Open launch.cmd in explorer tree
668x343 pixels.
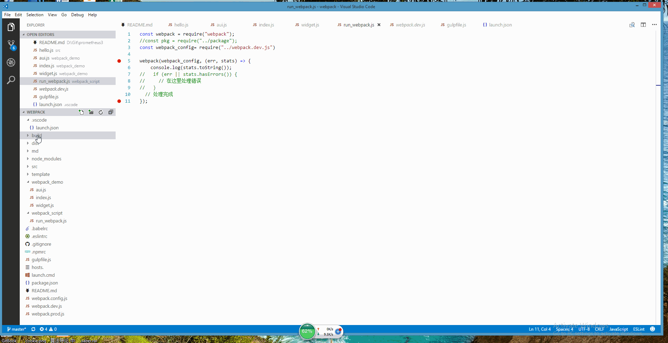68,275
